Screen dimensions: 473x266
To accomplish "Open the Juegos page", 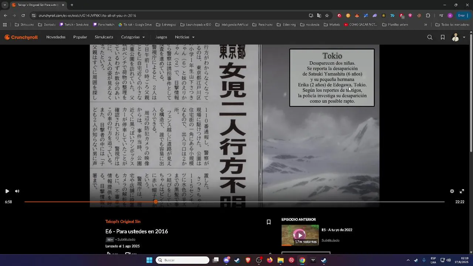I will pyautogui.click(x=161, y=37).
